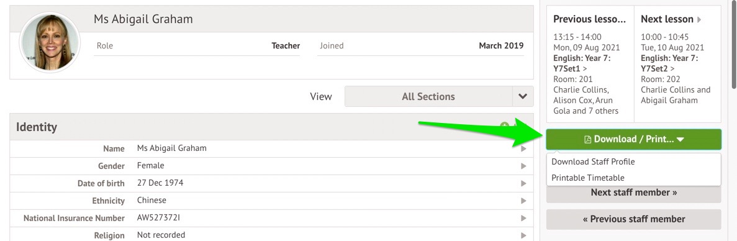Go to Next staff member
737x241 pixels.
[633, 193]
